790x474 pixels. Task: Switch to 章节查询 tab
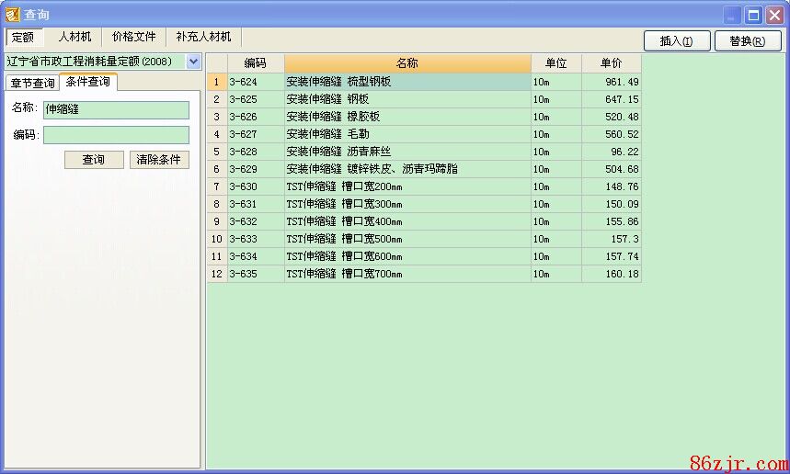pyautogui.click(x=32, y=84)
